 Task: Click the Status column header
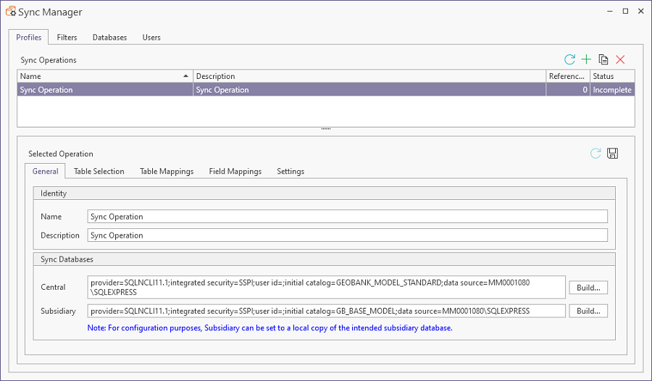tap(612, 76)
